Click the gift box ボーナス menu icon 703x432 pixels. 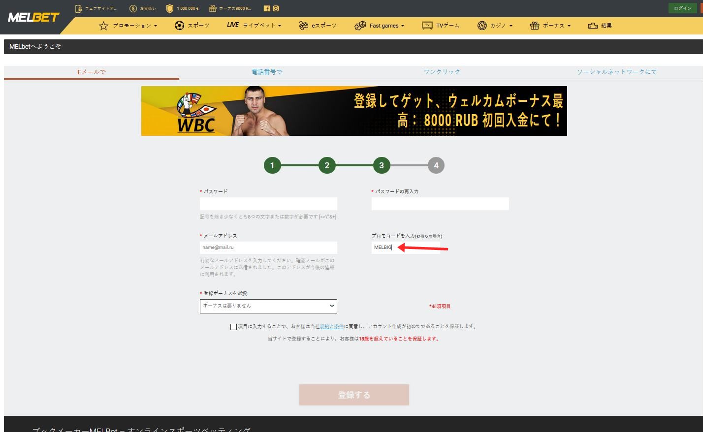click(535, 26)
